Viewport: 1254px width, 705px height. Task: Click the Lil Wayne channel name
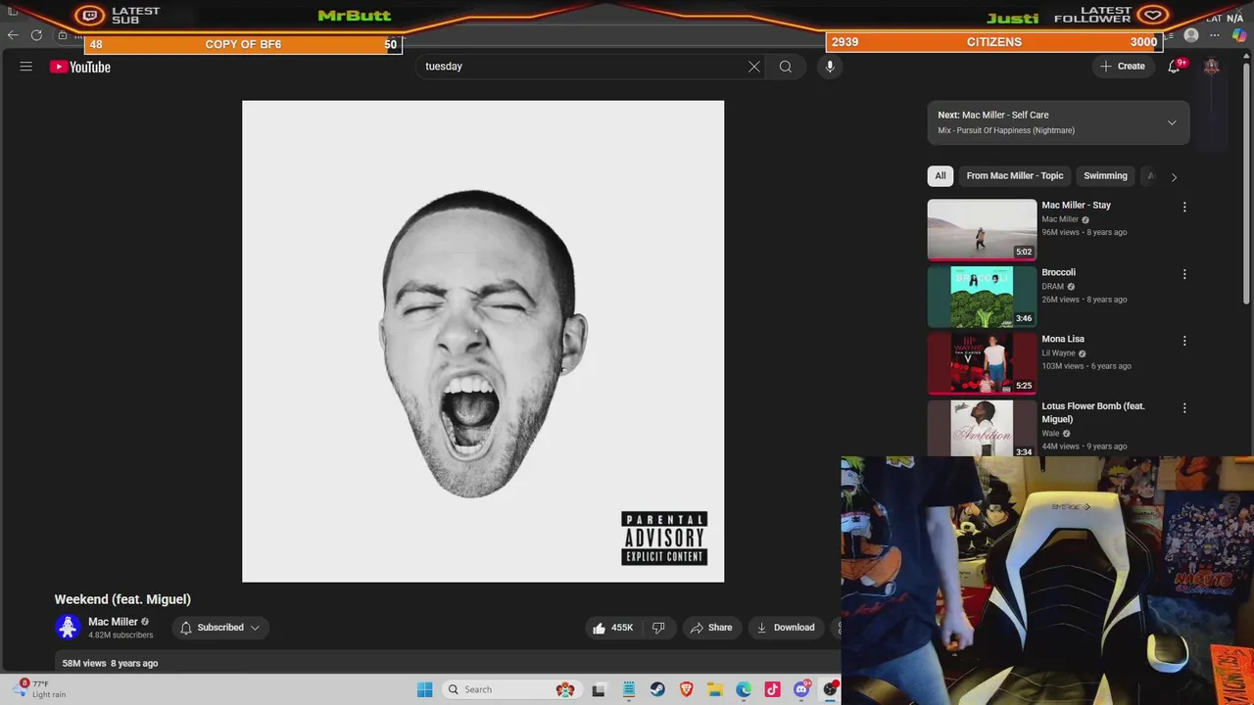1058,353
